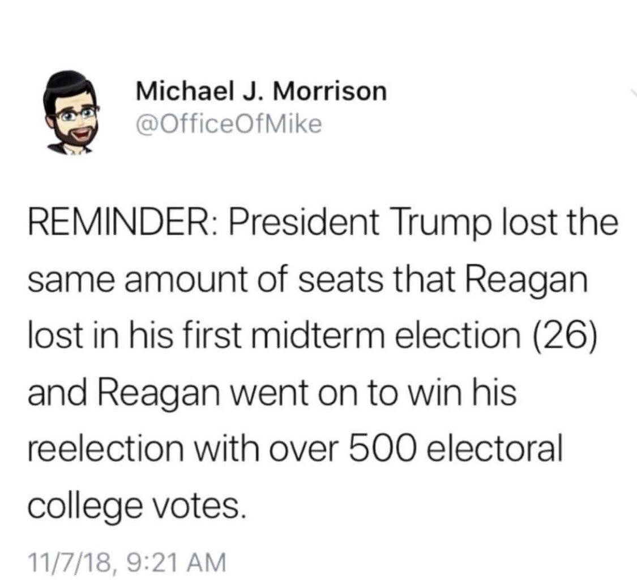Click the word REMINDER in the tweet

[x=122, y=223]
